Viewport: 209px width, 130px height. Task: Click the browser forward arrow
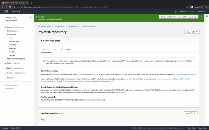(x=6, y=7)
